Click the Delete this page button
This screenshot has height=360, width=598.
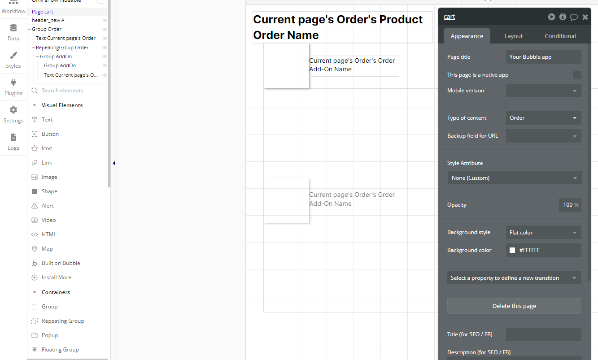[514, 306]
